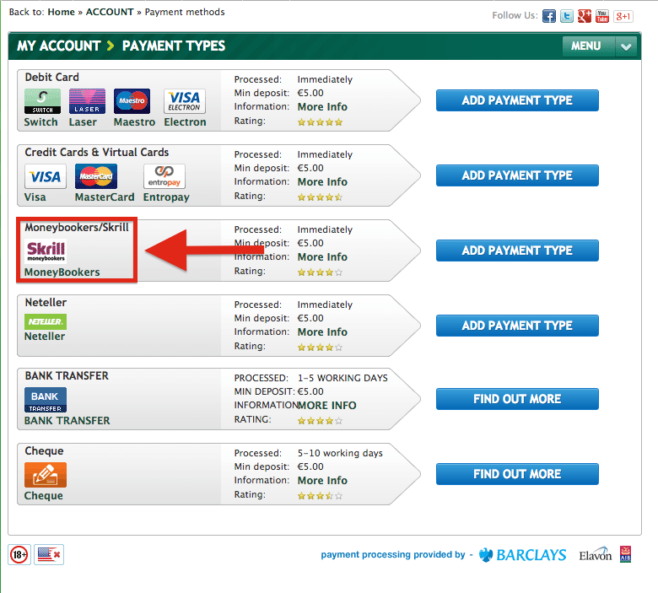
Task: Find out more about Cheque
Action: pos(517,474)
